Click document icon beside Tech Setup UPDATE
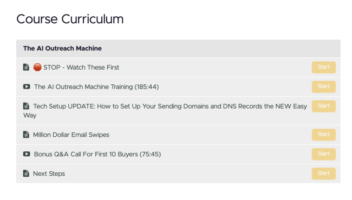352x200 pixels. (x=26, y=106)
